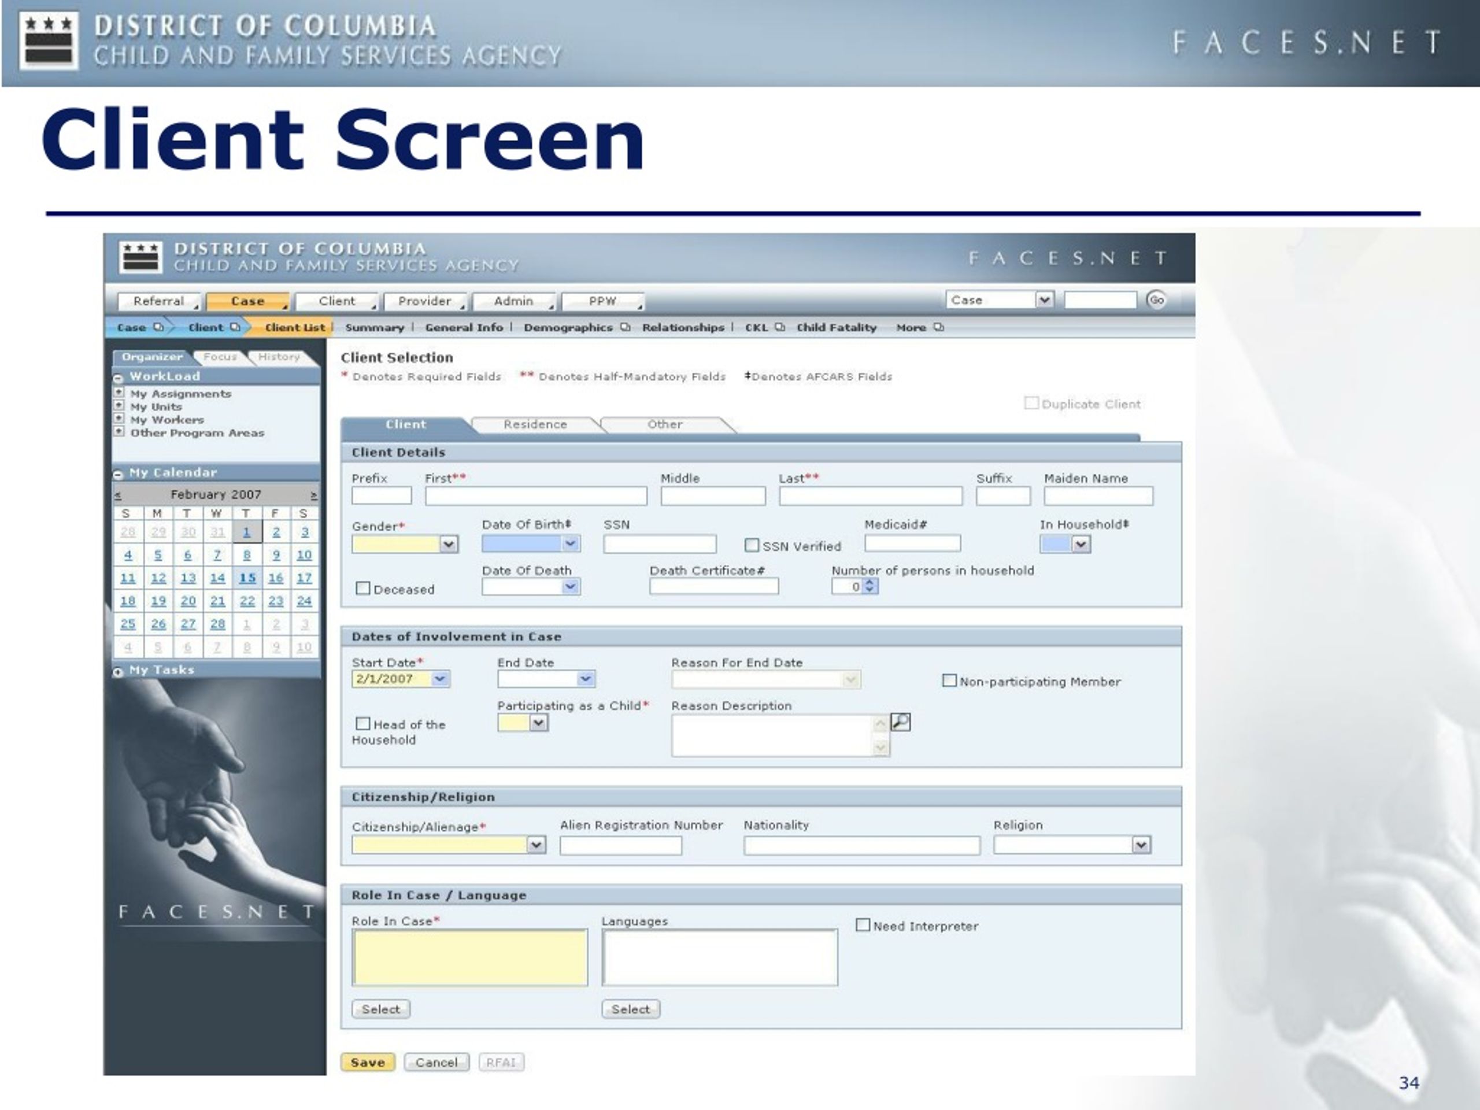Check the SSN Verified box

coord(752,545)
